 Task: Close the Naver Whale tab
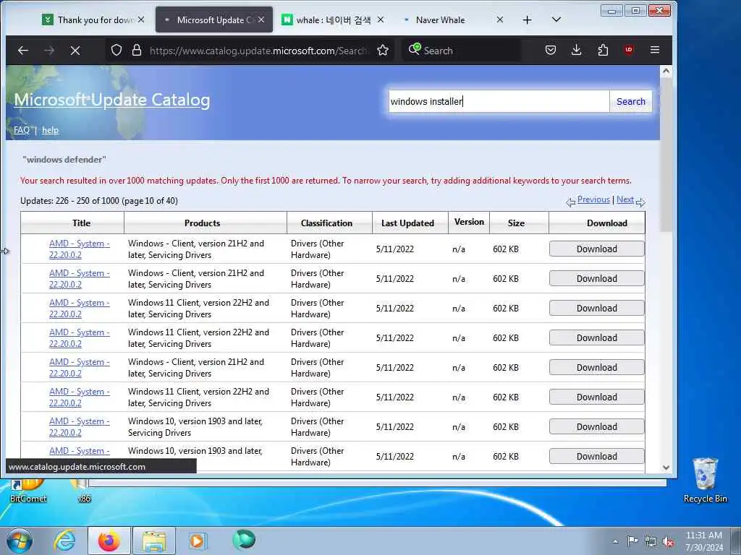499,20
